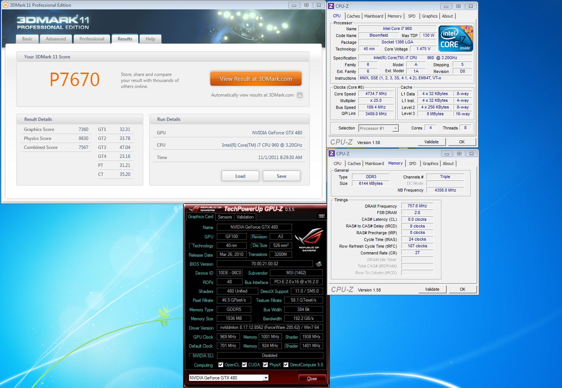This screenshot has width=562, height=388.
Task: Click the Combined Score value 7567
Action: coord(83,147)
